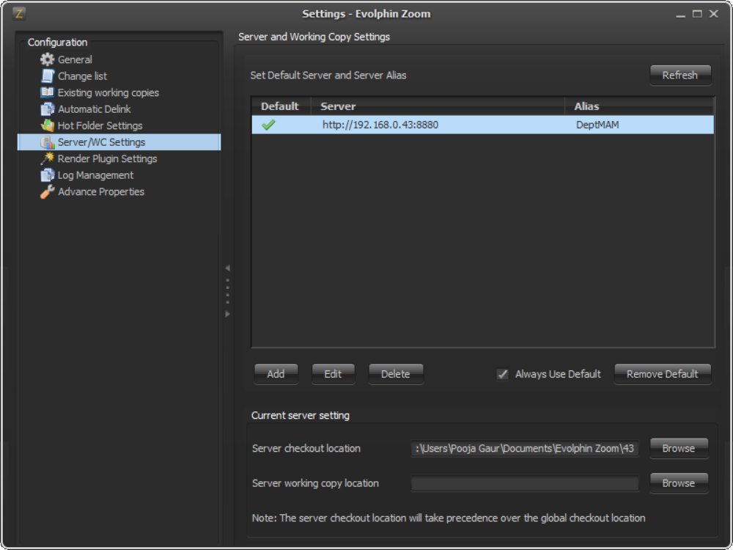
Task: Browse for server working copy location
Action: pos(679,483)
